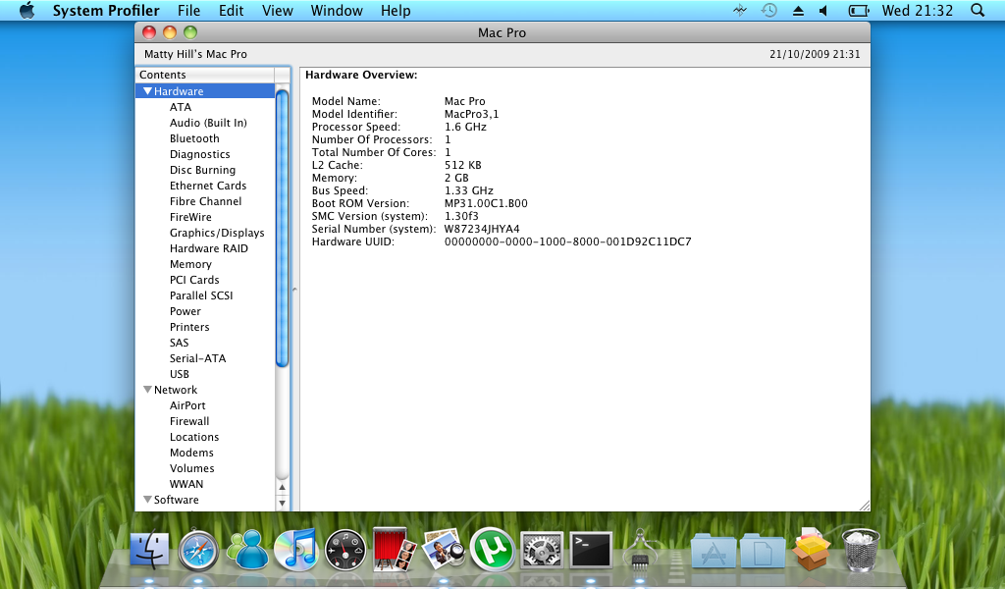
Task: Select Diagnostics in the sidebar
Action: pos(200,154)
